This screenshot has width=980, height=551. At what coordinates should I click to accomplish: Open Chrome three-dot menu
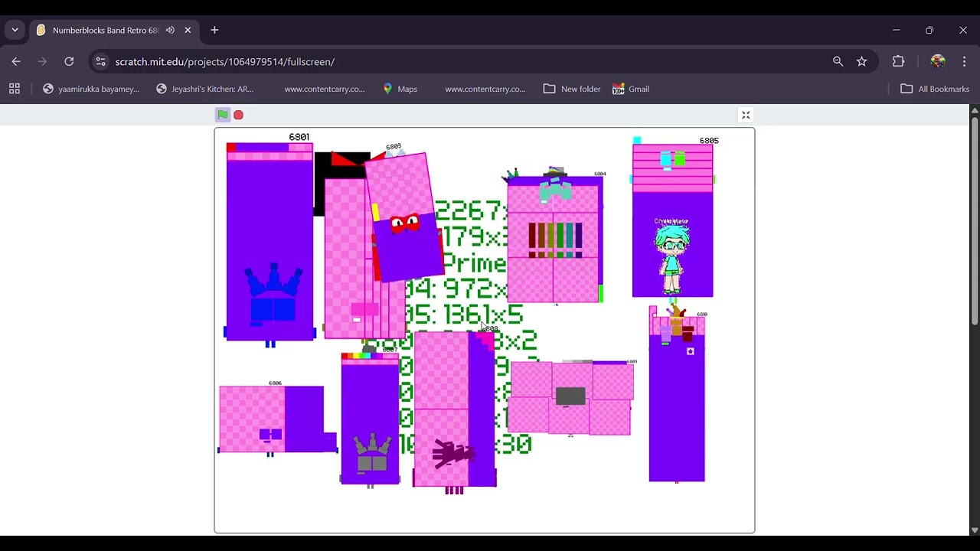[964, 61]
